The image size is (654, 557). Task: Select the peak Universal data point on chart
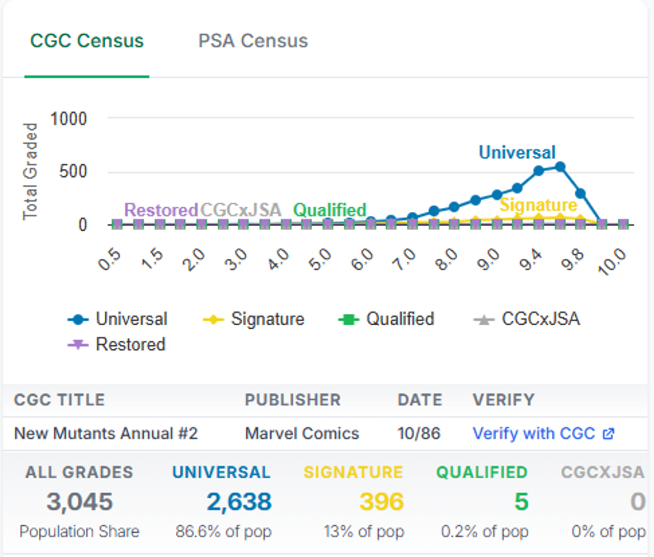pos(560,167)
